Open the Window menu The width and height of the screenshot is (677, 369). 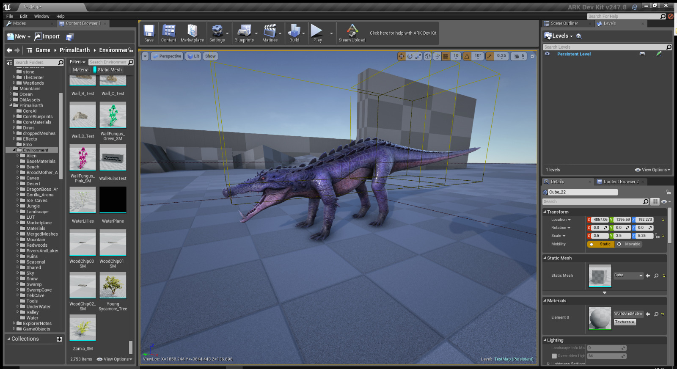[x=42, y=16]
